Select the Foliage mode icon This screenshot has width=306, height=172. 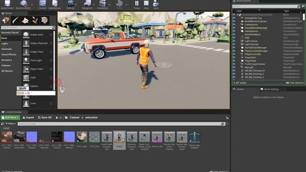pyautogui.click(x=35, y=20)
